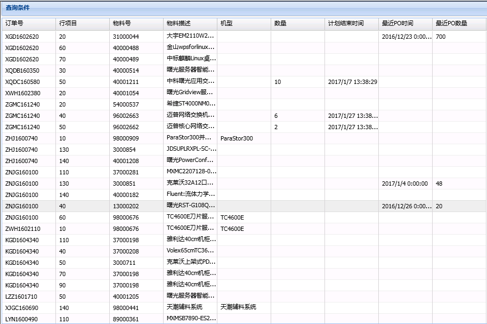Click TC4600E model in ZWH1602110 row
The height and width of the screenshot is (324, 487).
244,229
